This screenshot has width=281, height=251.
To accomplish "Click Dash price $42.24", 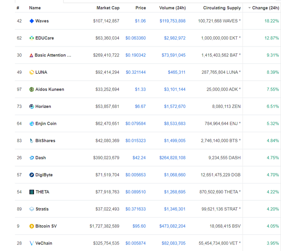I will 139,158.
